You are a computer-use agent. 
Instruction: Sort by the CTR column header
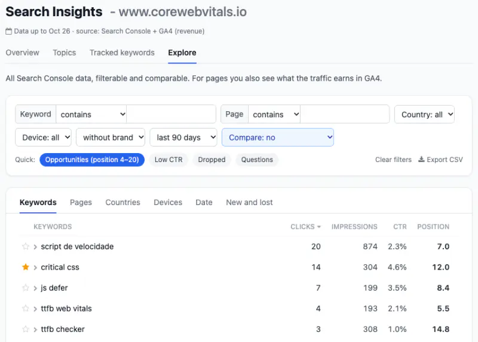pos(400,227)
